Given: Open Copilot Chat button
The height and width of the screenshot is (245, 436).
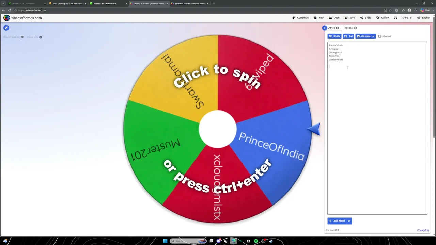Looking at the screenshot, I should (425, 10).
